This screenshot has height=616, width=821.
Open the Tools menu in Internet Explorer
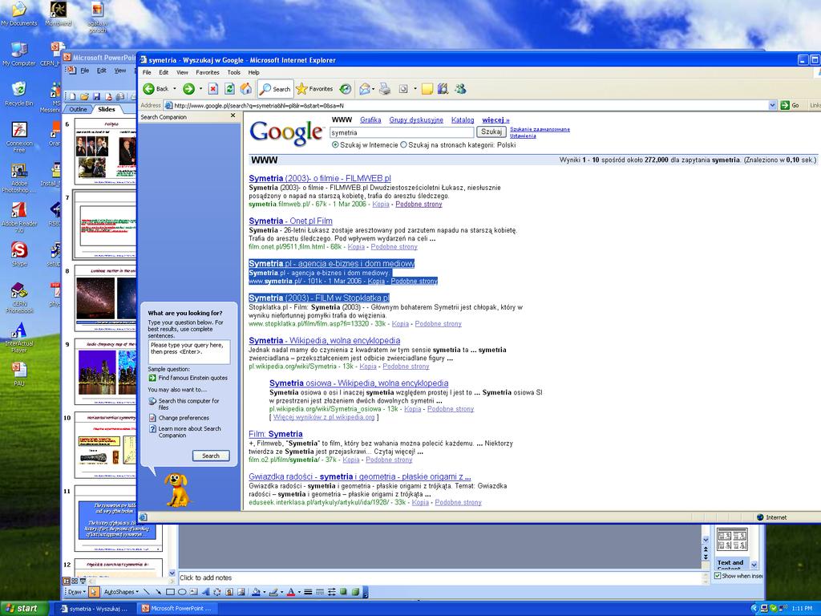click(233, 72)
